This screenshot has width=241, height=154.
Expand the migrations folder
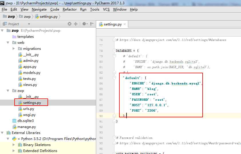click(x=13, y=49)
